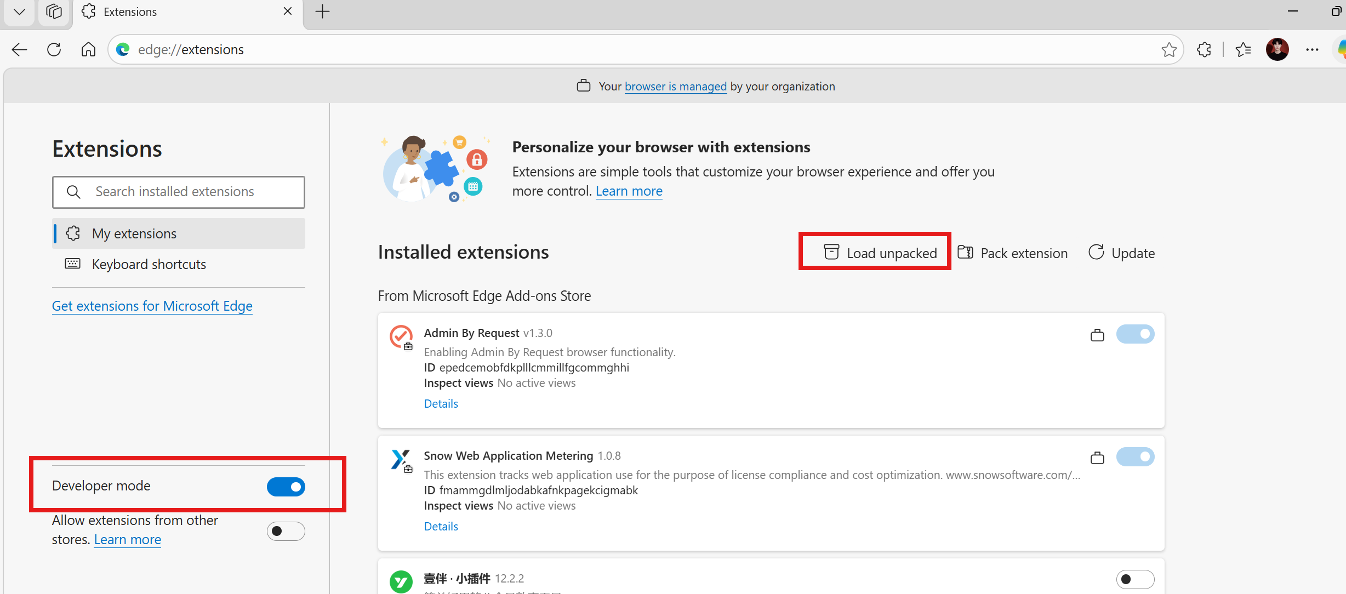Click the Installed extensions heading
1346x594 pixels.
tap(464, 252)
